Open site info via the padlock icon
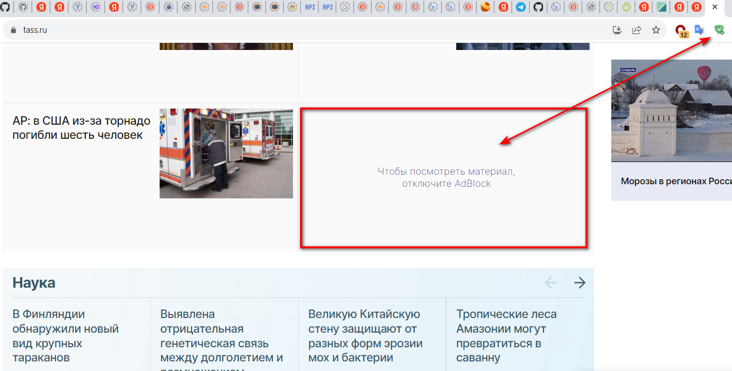732x371 pixels. 13,30
